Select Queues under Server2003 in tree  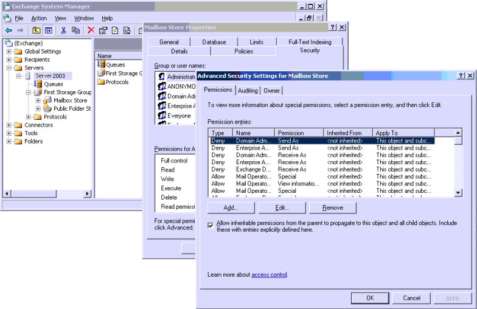(x=54, y=84)
